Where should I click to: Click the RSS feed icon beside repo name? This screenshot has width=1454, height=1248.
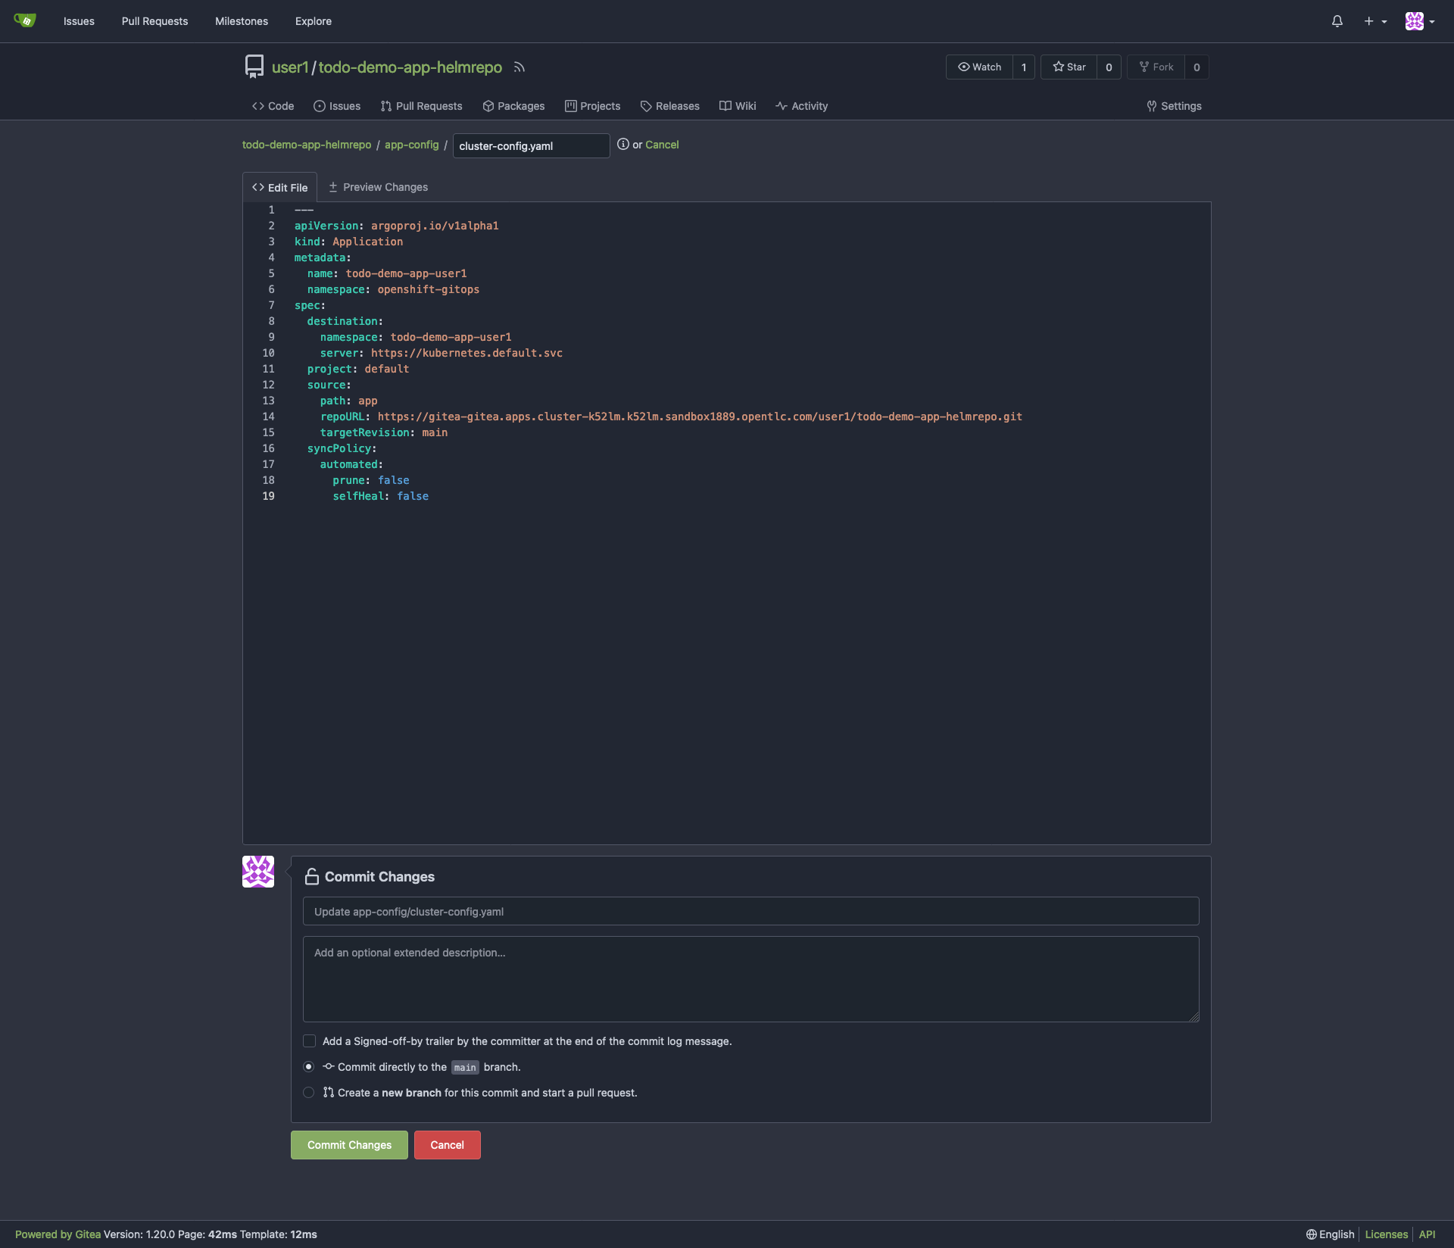click(x=520, y=67)
